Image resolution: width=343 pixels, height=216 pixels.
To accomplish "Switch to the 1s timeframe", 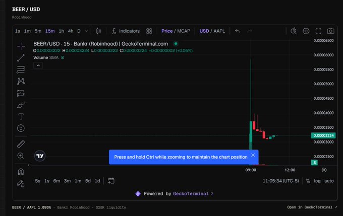I will coord(18,31).
